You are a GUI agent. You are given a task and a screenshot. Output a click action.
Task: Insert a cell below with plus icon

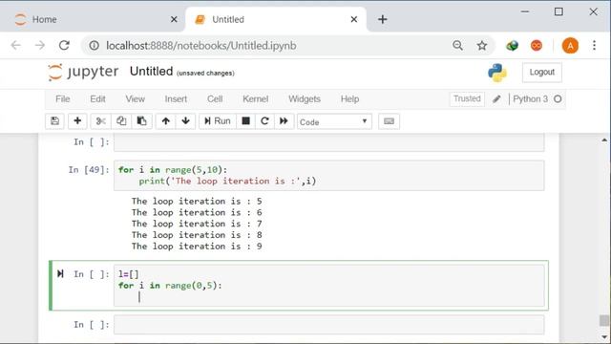tap(77, 121)
